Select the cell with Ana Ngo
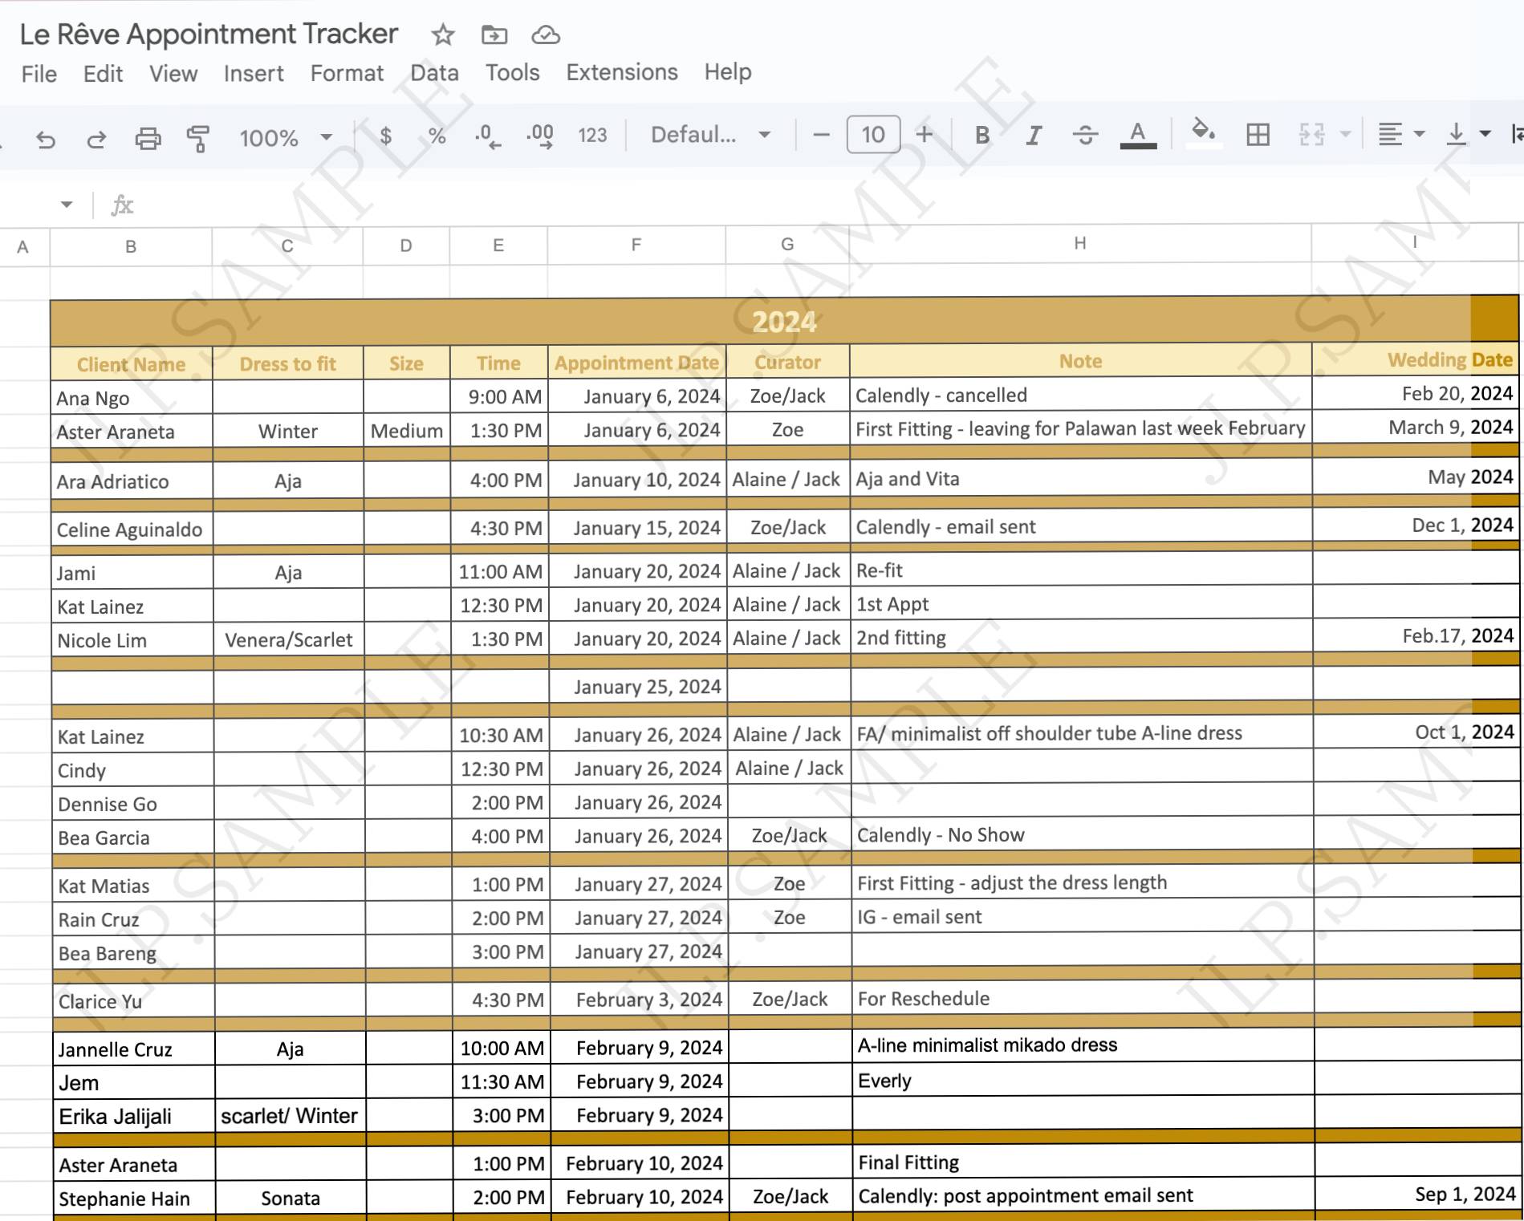1524x1221 pixels. pyautogui.click(x=132, y=398)
